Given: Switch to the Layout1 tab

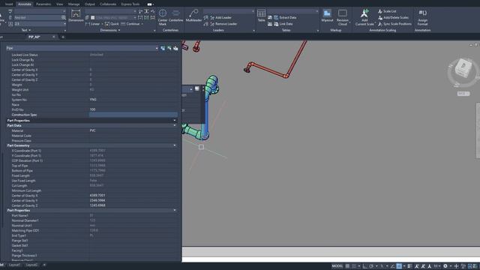Looking at the screenshot, I should [14, 265].
